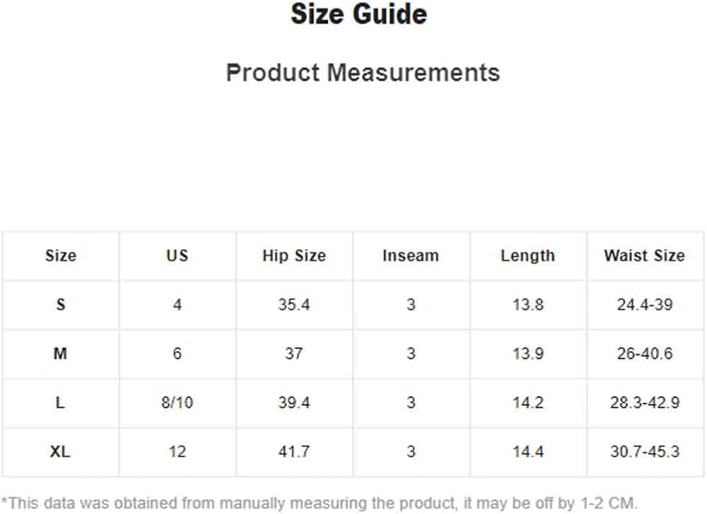
Task: Click the 30.7-45.3 waist size cell
Action: click(x=645, y=451)
